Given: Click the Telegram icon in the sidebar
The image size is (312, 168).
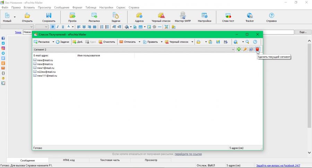Looking at the screenshot, I should coord(3,53).
